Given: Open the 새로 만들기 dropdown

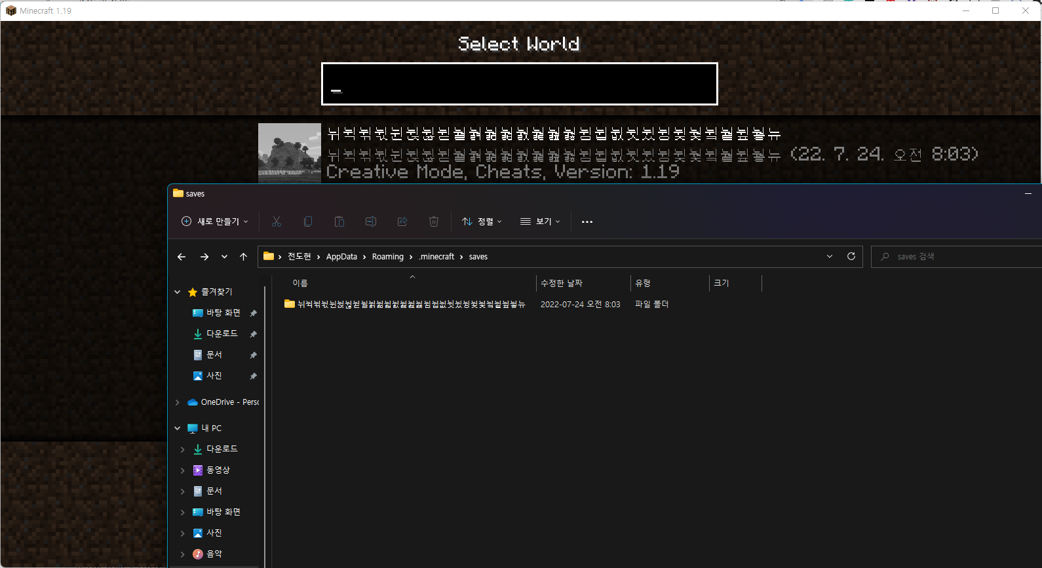Looking at the screenshot, I should (x=215, y=221).
